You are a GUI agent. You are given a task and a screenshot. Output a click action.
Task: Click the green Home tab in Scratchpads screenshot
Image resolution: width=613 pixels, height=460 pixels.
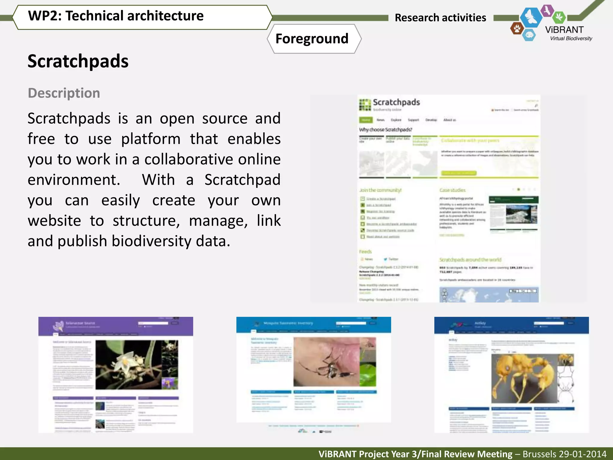366,120
